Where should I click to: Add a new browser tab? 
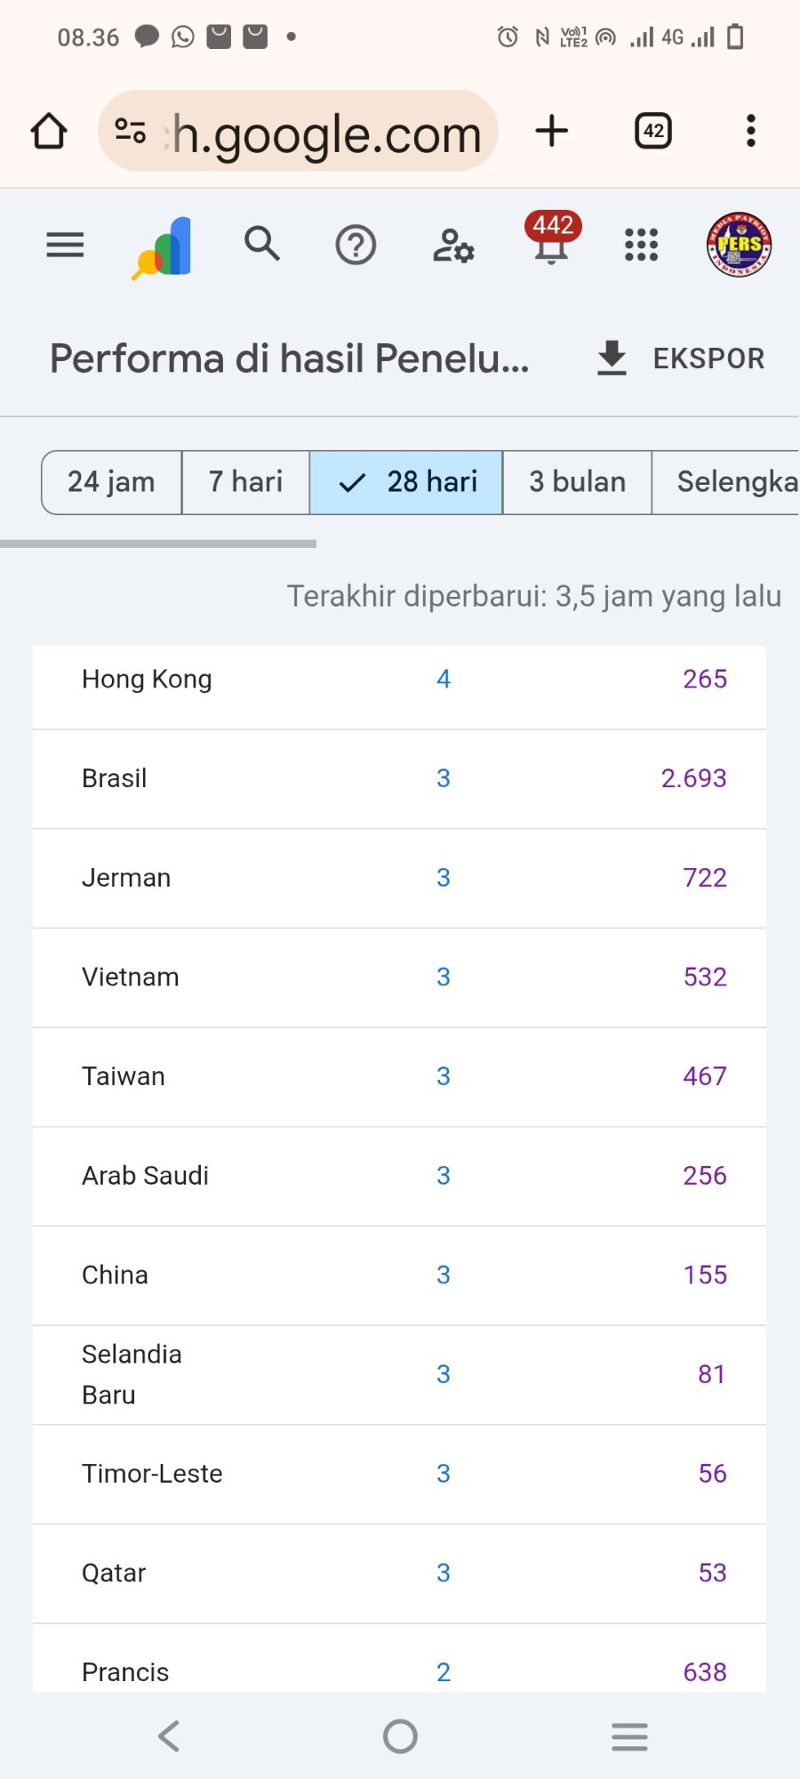click(x=552, y=131)
